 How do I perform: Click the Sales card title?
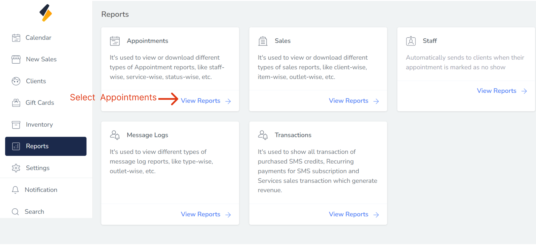283,41
